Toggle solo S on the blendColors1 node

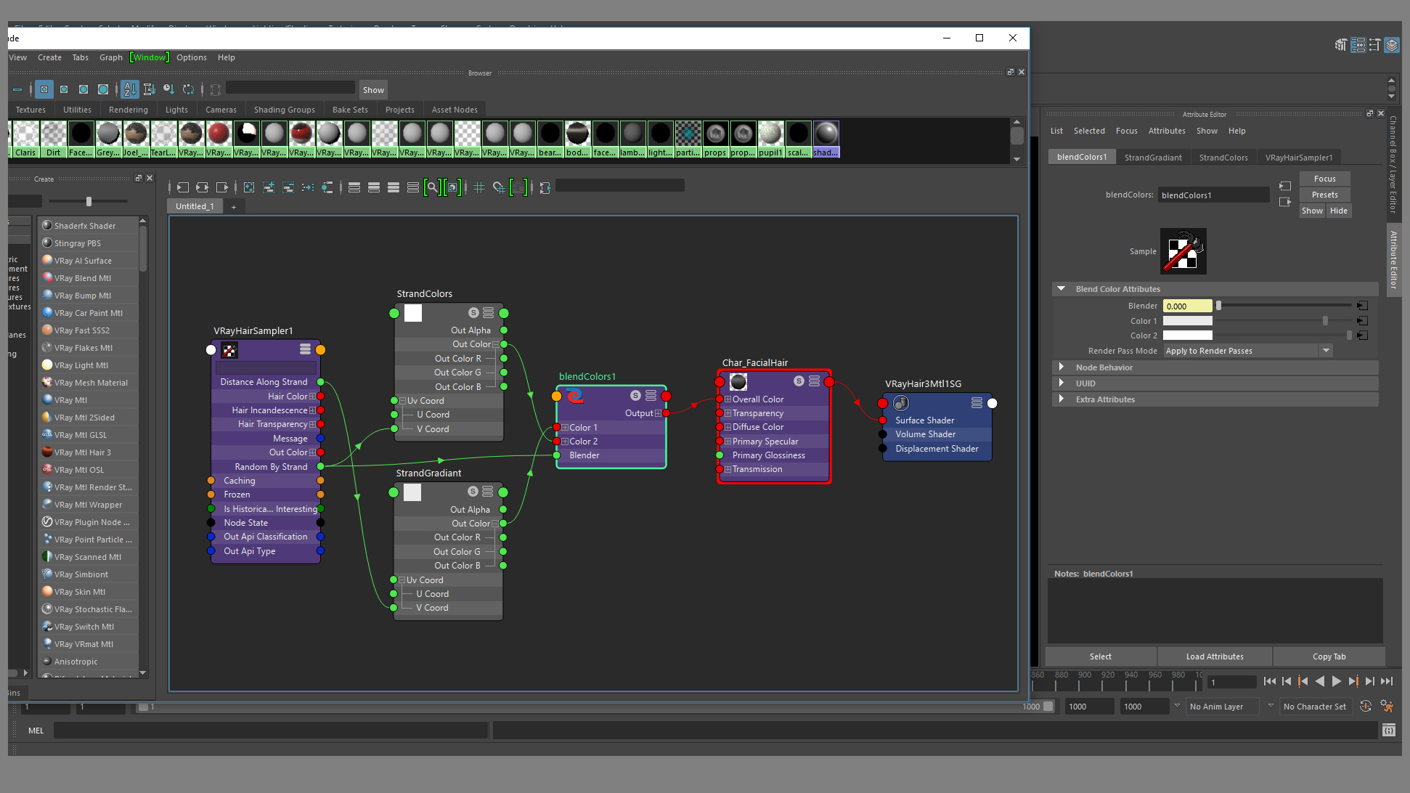pos(635,396)
